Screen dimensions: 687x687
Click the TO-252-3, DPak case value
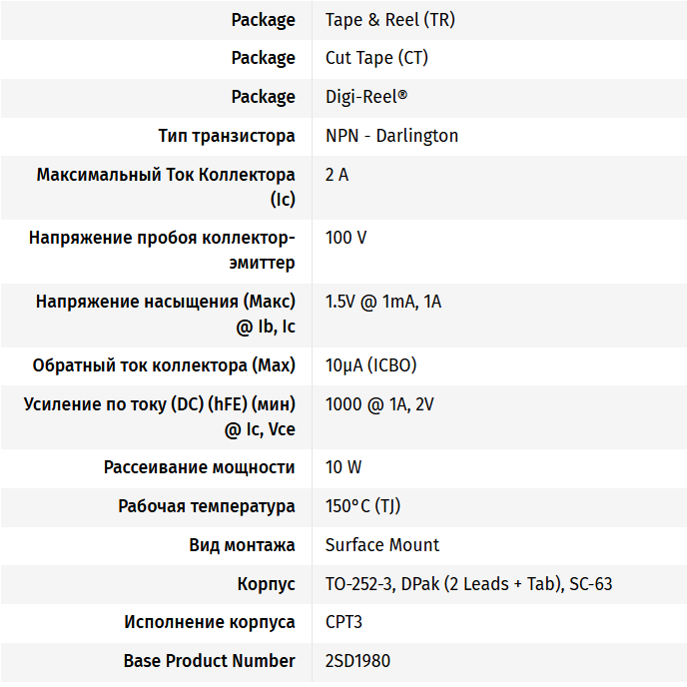(x=468, y=584)
